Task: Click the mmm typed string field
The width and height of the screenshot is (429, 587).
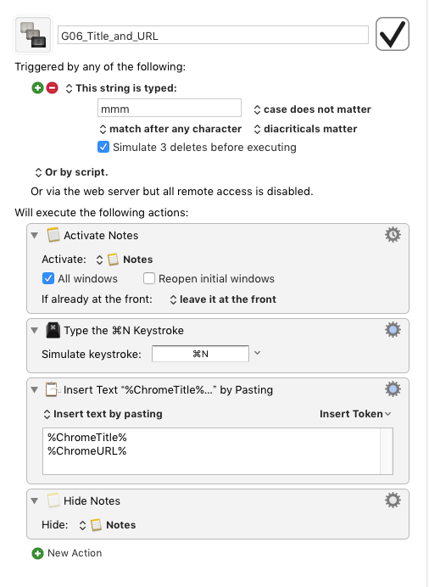Action: (170, 109)
